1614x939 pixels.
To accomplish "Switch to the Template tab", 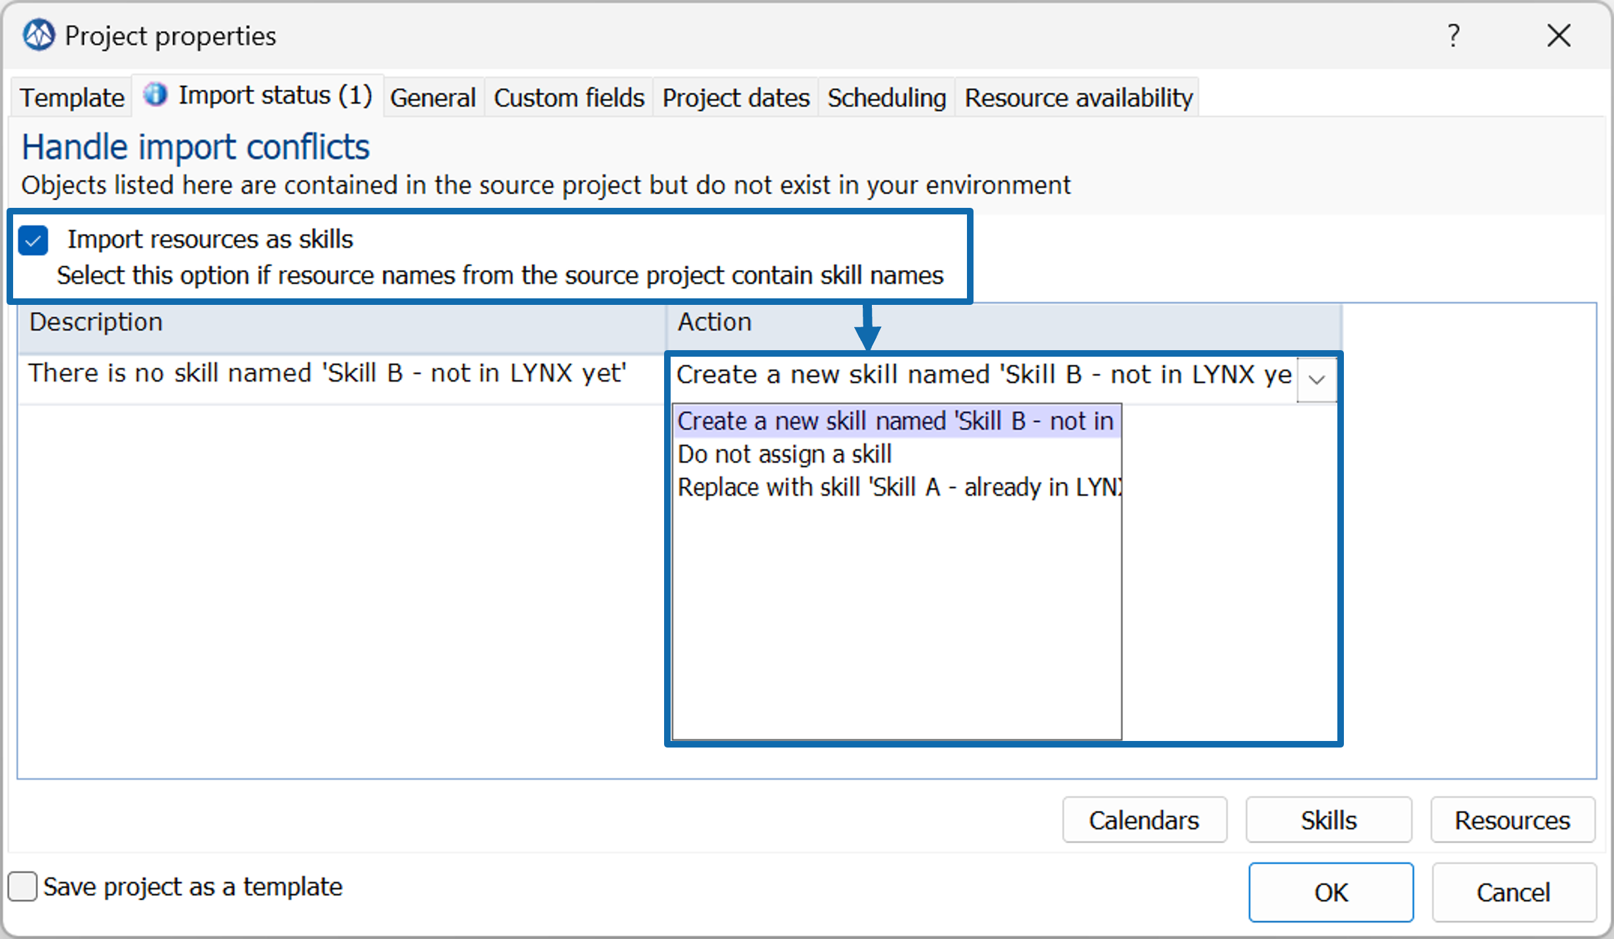I will [72, 98].
